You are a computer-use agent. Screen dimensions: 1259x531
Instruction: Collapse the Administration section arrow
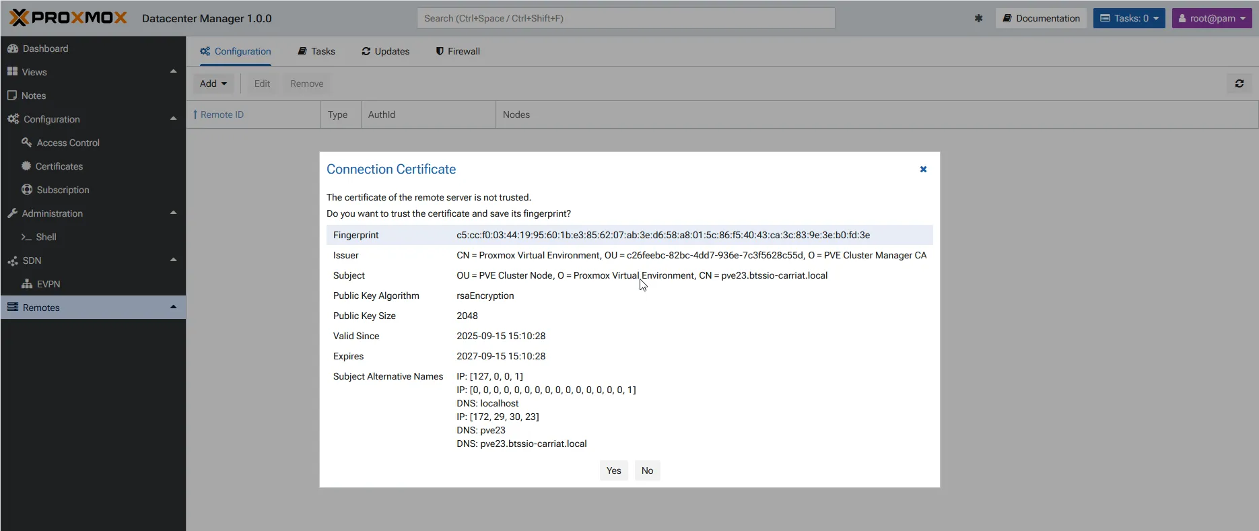tap(173, 213)
